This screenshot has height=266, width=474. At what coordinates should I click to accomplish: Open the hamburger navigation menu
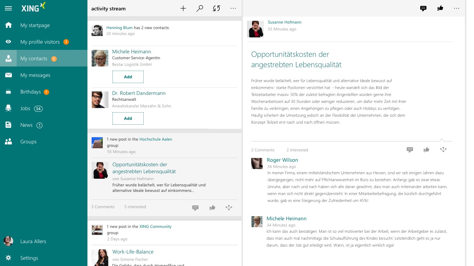coord(8,8)
